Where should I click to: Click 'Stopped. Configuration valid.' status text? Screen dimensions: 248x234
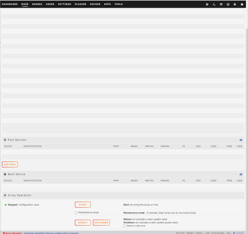[x=24, y=205]
